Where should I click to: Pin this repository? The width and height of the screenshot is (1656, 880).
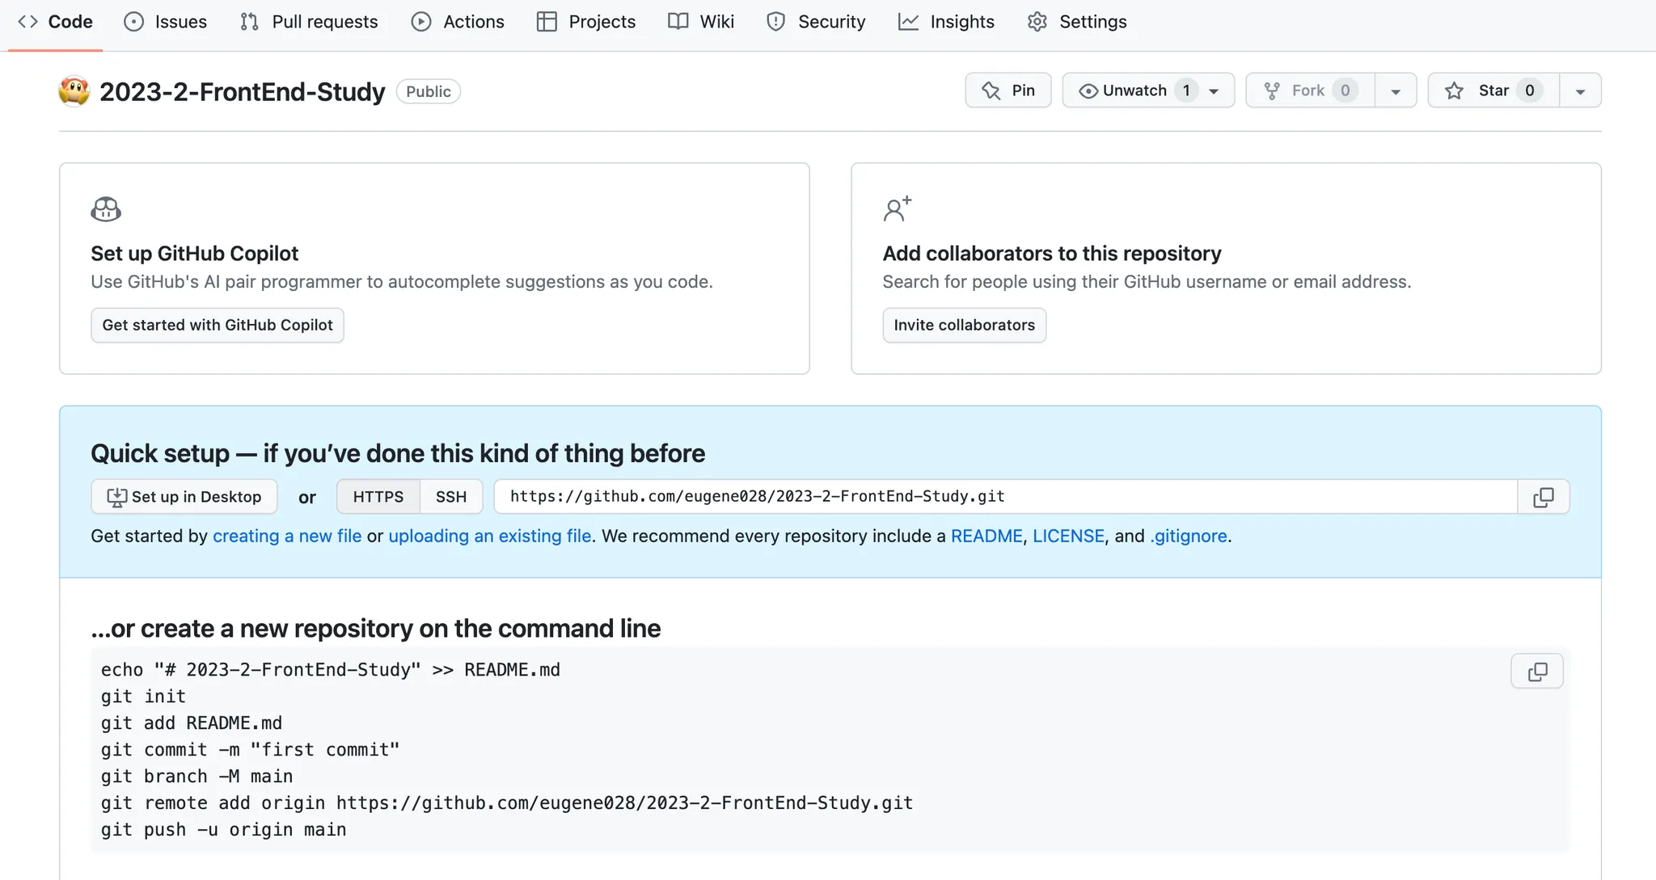click(1008, 91)
